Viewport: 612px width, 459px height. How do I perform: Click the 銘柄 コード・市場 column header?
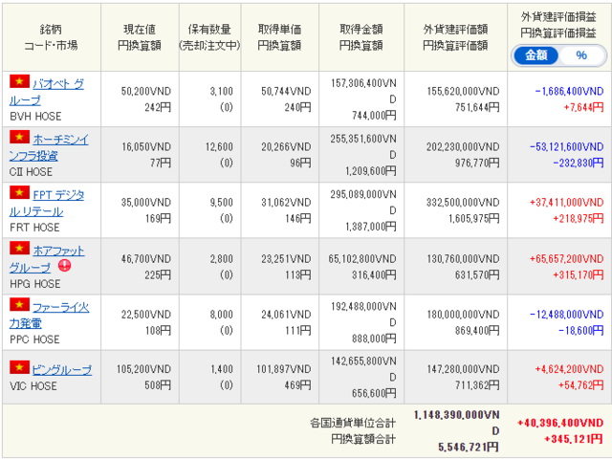[51, 37]
